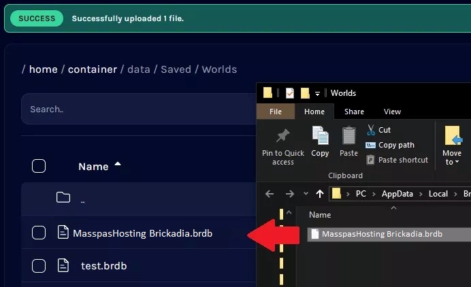Switch to the Share ribbon tab
Image resolution: width=471 pixels, height=287 pixels.
pyautogui.click(x=354, y=112)
